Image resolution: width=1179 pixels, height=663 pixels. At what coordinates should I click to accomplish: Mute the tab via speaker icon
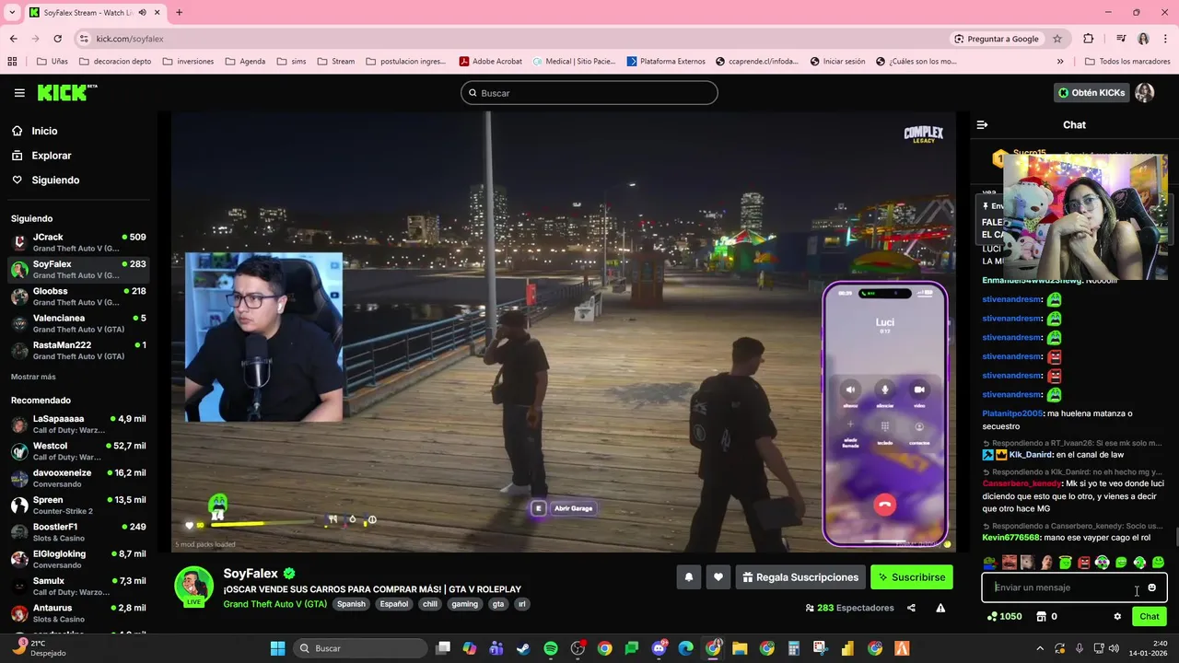point(143,13)
